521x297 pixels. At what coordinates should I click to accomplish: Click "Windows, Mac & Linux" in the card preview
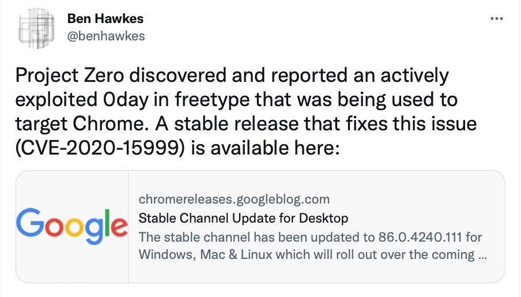[x=197, y=254]
